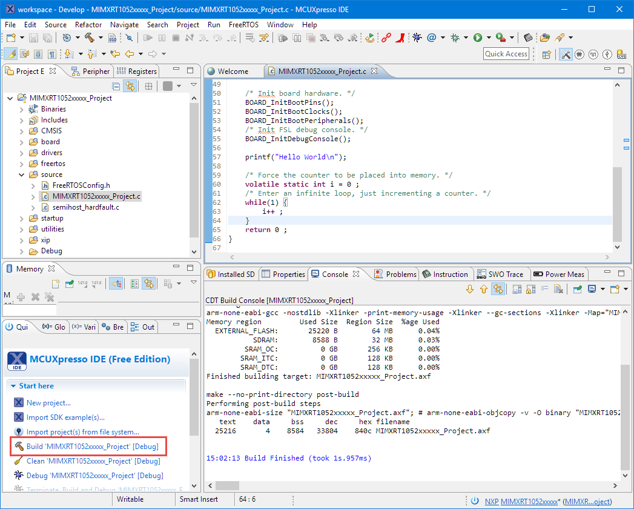
Task: Build the project using the hammer toolbar icon
Action: [x=90, y=38]
